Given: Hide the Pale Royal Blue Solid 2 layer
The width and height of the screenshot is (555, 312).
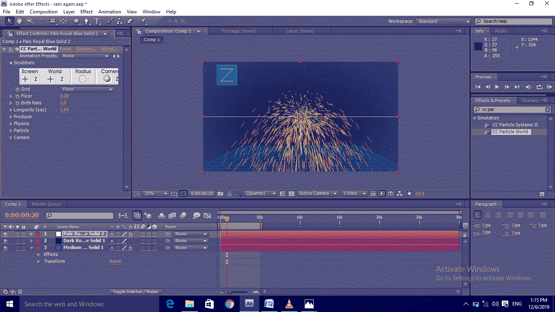Looking at the screenshot, I should (5, 234).
